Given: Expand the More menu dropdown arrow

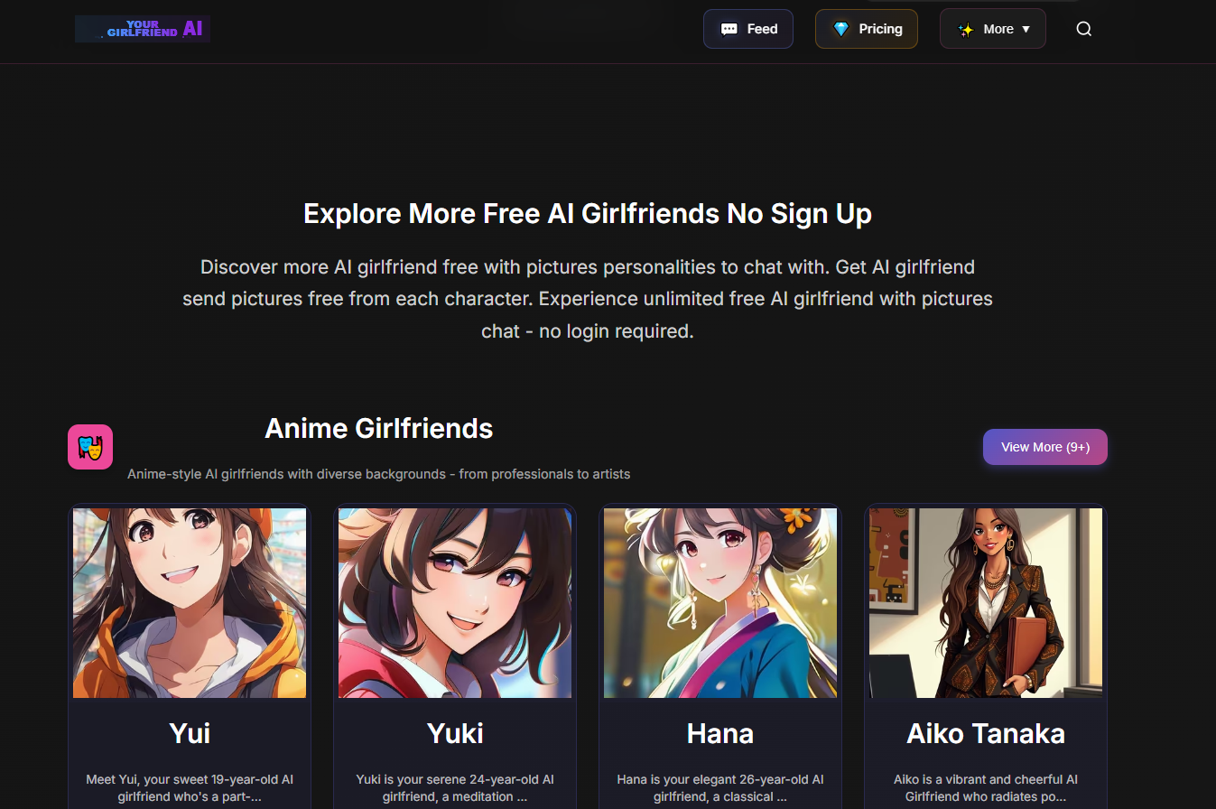Looking at the screenshot, I should 1026,29.
